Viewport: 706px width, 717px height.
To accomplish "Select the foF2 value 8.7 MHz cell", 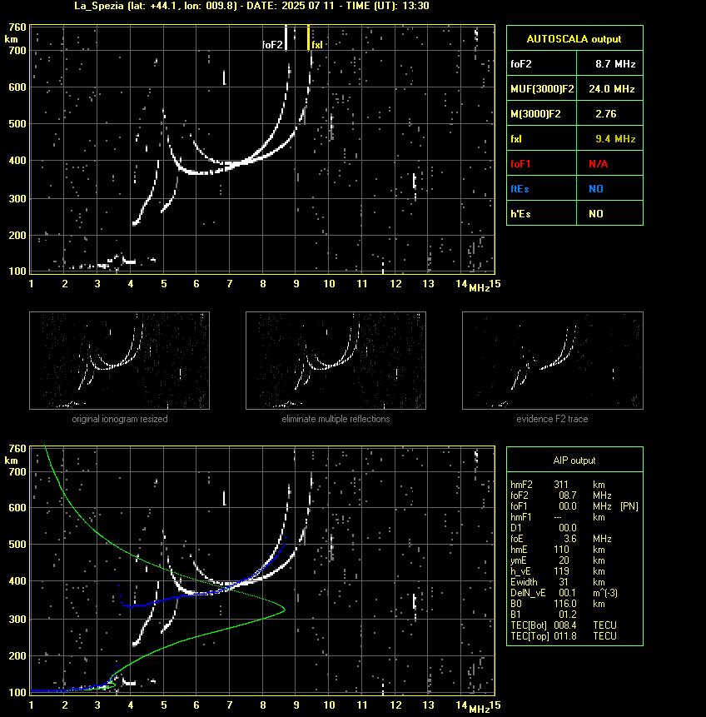I will pyautogui.click(x=610, y=63).
